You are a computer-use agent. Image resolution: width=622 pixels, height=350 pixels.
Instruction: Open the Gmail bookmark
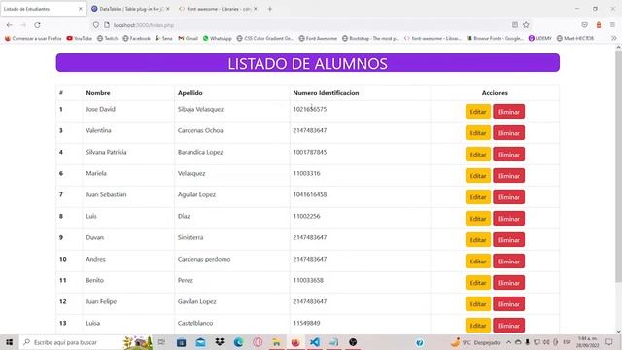[x=188, y=39]
